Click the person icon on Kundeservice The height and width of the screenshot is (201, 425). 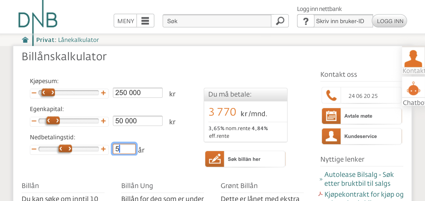tap(331, 136)
